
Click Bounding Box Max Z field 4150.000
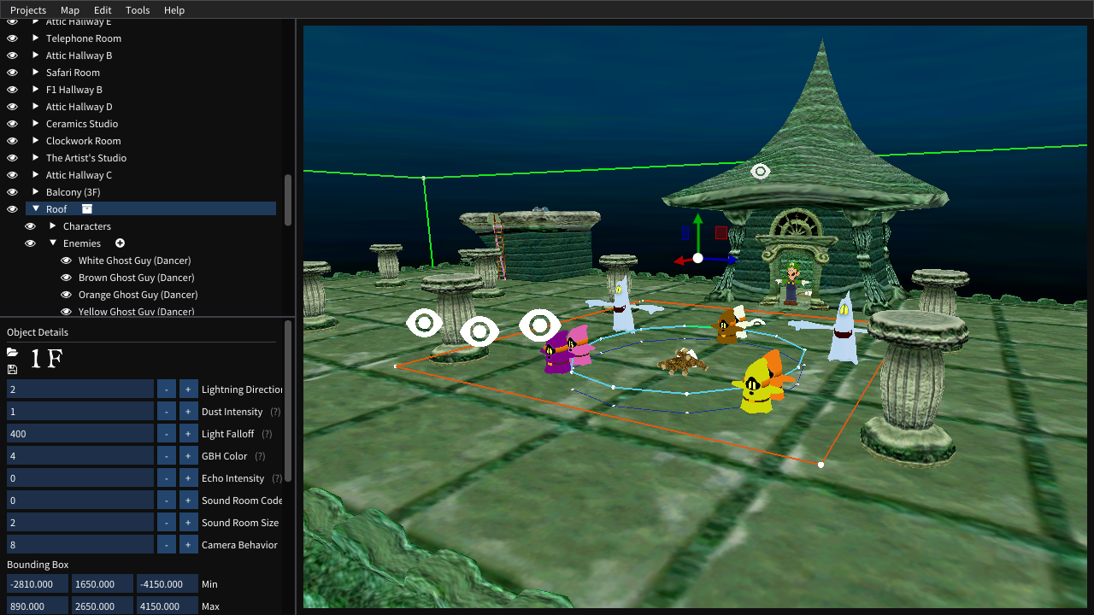pos(168,606)
